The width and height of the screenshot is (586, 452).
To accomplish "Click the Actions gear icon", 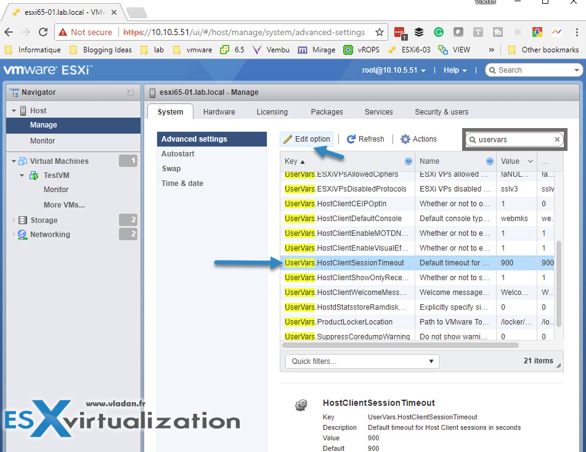I will [x=405, y=139].
